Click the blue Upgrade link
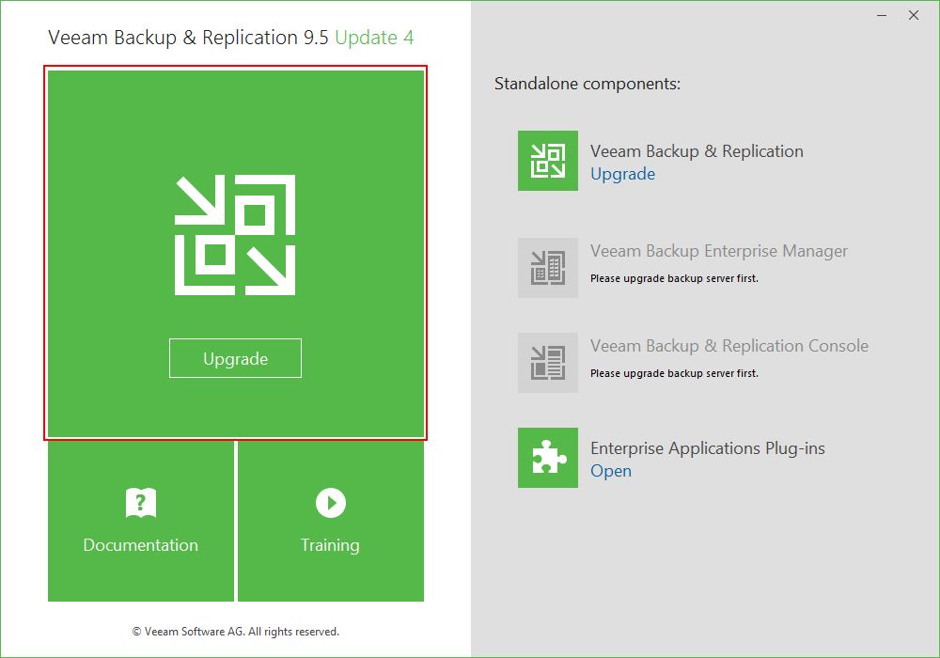This screenshot has width=940, height=658. [x=622, y=174]
